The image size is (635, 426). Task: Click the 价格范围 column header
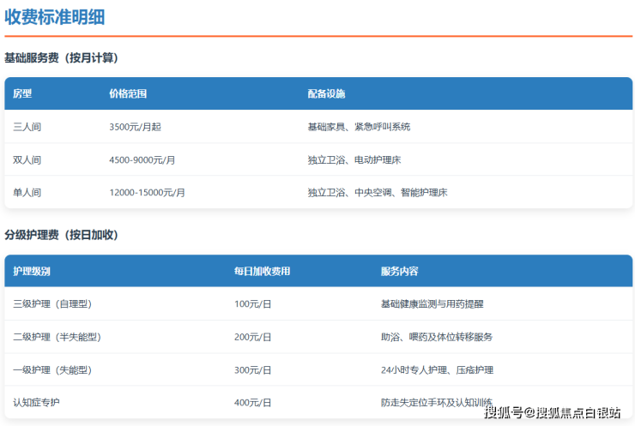click(x=128, y=93)
